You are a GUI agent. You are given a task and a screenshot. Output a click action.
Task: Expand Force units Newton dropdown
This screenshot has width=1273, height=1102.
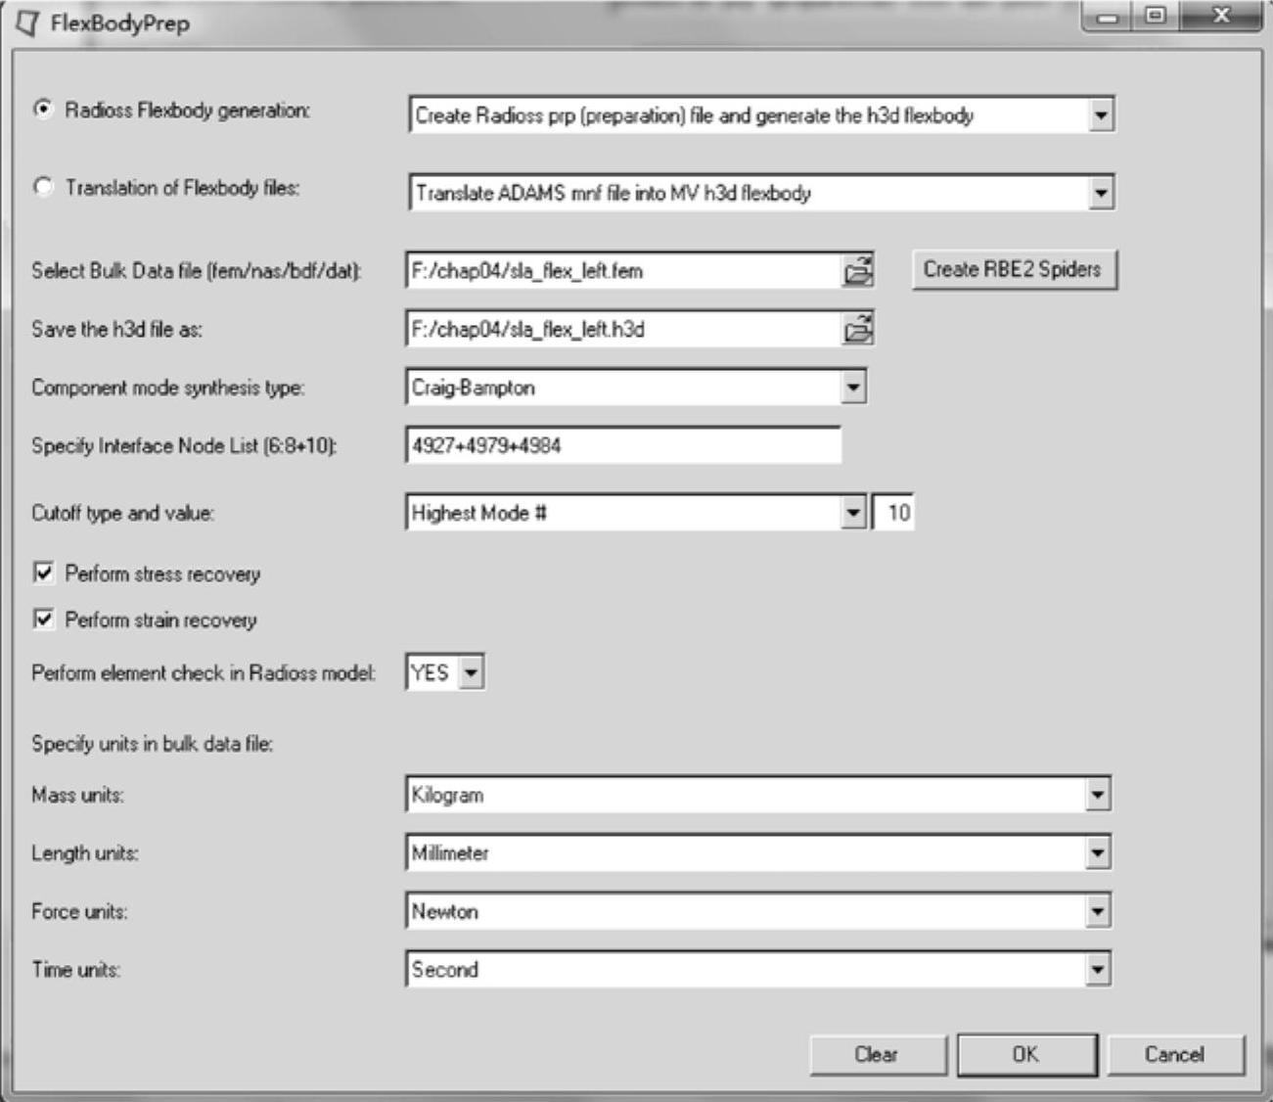coord(1098,912)
